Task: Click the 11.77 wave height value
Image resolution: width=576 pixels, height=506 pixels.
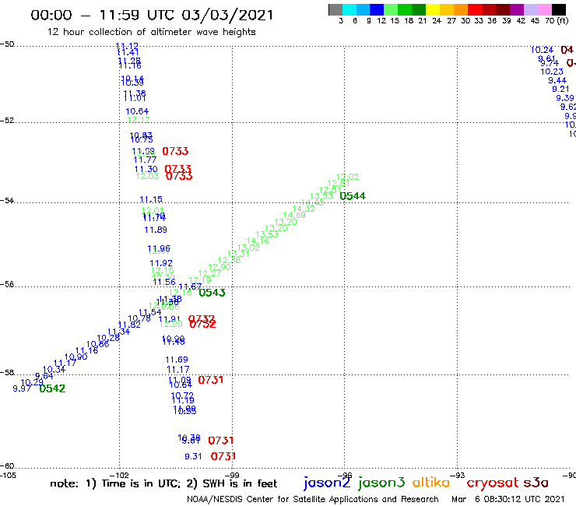Action: click(x=145, y=160)
